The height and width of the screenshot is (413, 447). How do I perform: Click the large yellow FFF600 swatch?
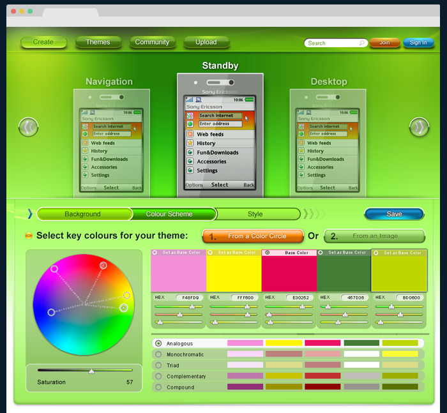(x=234, y=273)
